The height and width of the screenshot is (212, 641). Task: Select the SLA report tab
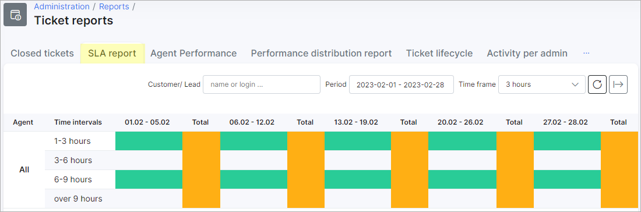click(x=112, y=53)
